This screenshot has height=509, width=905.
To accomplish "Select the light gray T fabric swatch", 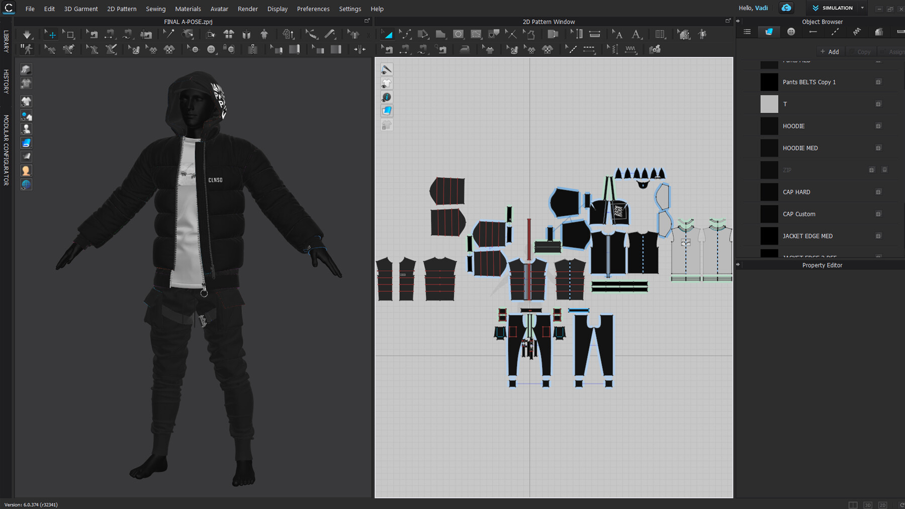I will [x=769, y=104].
